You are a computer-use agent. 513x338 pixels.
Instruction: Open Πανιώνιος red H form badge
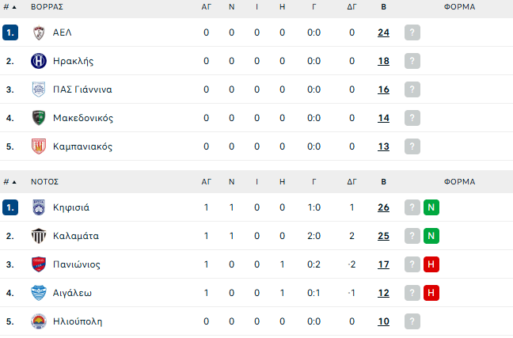coord(431,264)
